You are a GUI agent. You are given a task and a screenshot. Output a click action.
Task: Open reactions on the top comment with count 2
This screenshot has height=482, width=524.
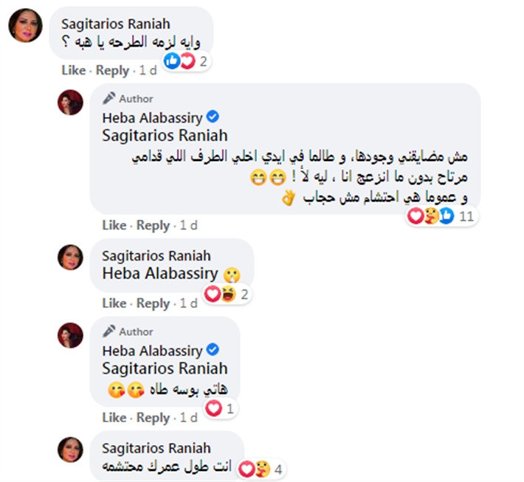coord(178,62)
